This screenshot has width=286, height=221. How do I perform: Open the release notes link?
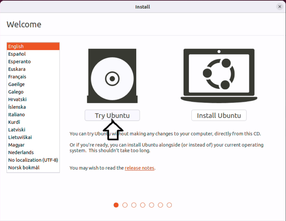point(139,168)
